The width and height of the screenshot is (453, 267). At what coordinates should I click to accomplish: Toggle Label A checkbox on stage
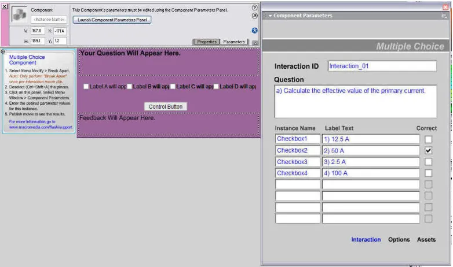(86, 87)
